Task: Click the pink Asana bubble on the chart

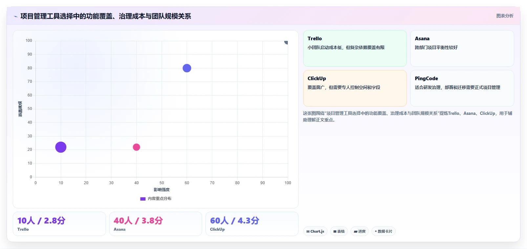Action: (x=137, y=147)
